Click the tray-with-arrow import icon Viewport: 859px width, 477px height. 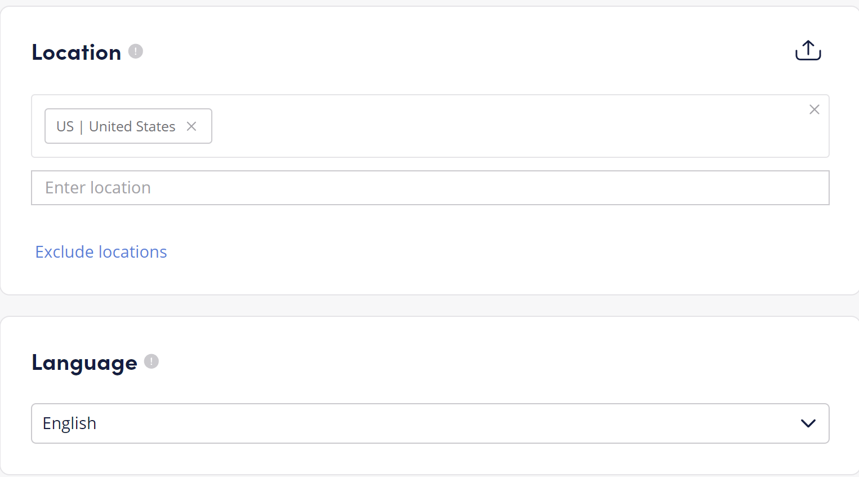coord(808,50)
